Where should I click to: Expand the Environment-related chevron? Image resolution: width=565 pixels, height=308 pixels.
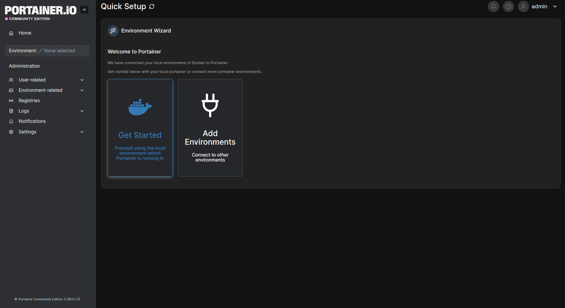[x=82, y=90]
